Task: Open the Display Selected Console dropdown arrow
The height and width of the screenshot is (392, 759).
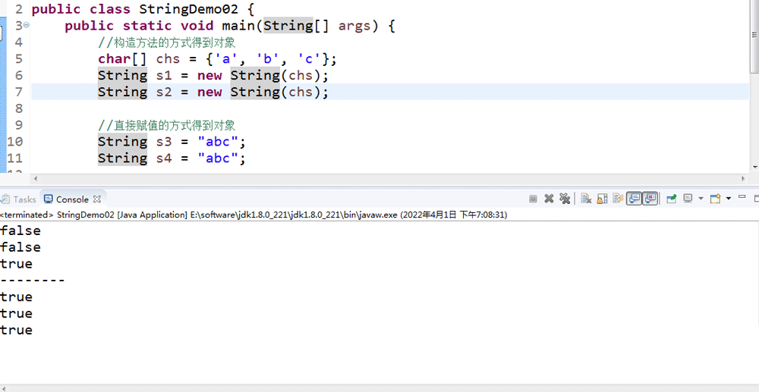Action: click(701, 199)
